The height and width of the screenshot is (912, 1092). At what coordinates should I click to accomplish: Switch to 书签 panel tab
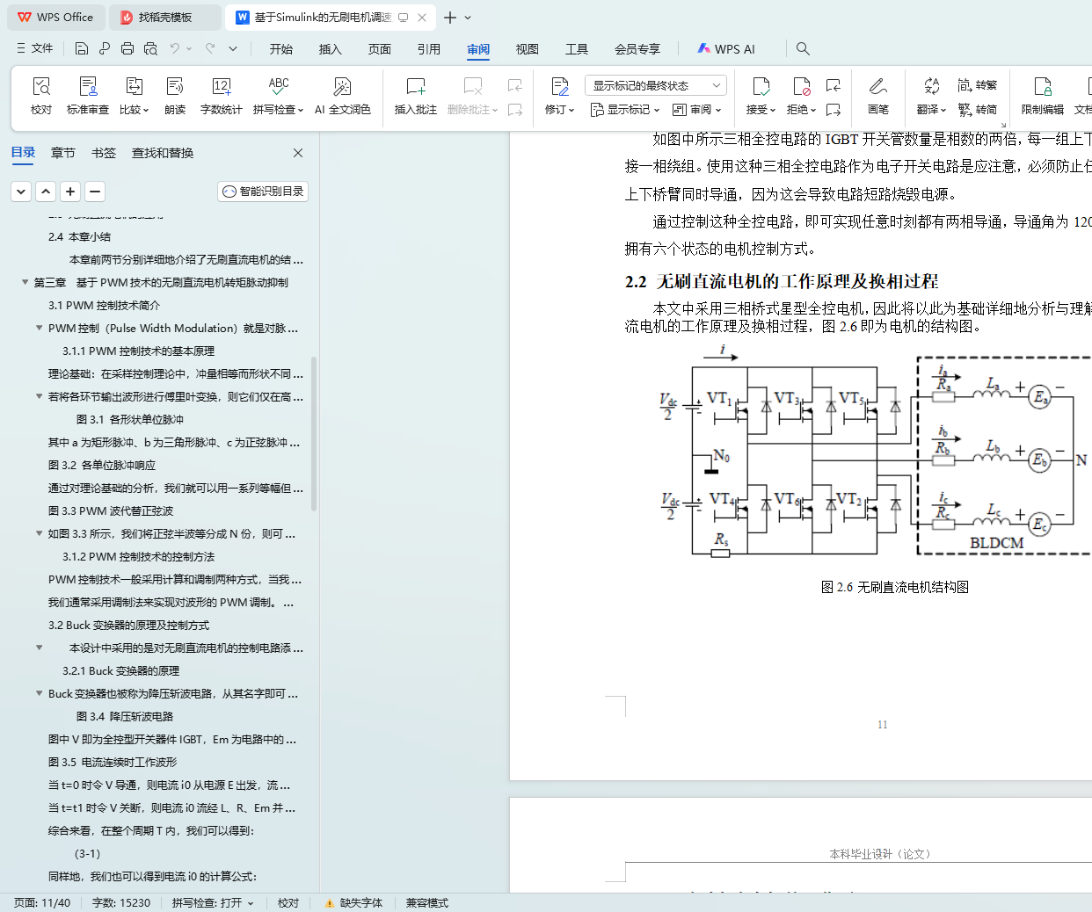(x=104, y=153)
